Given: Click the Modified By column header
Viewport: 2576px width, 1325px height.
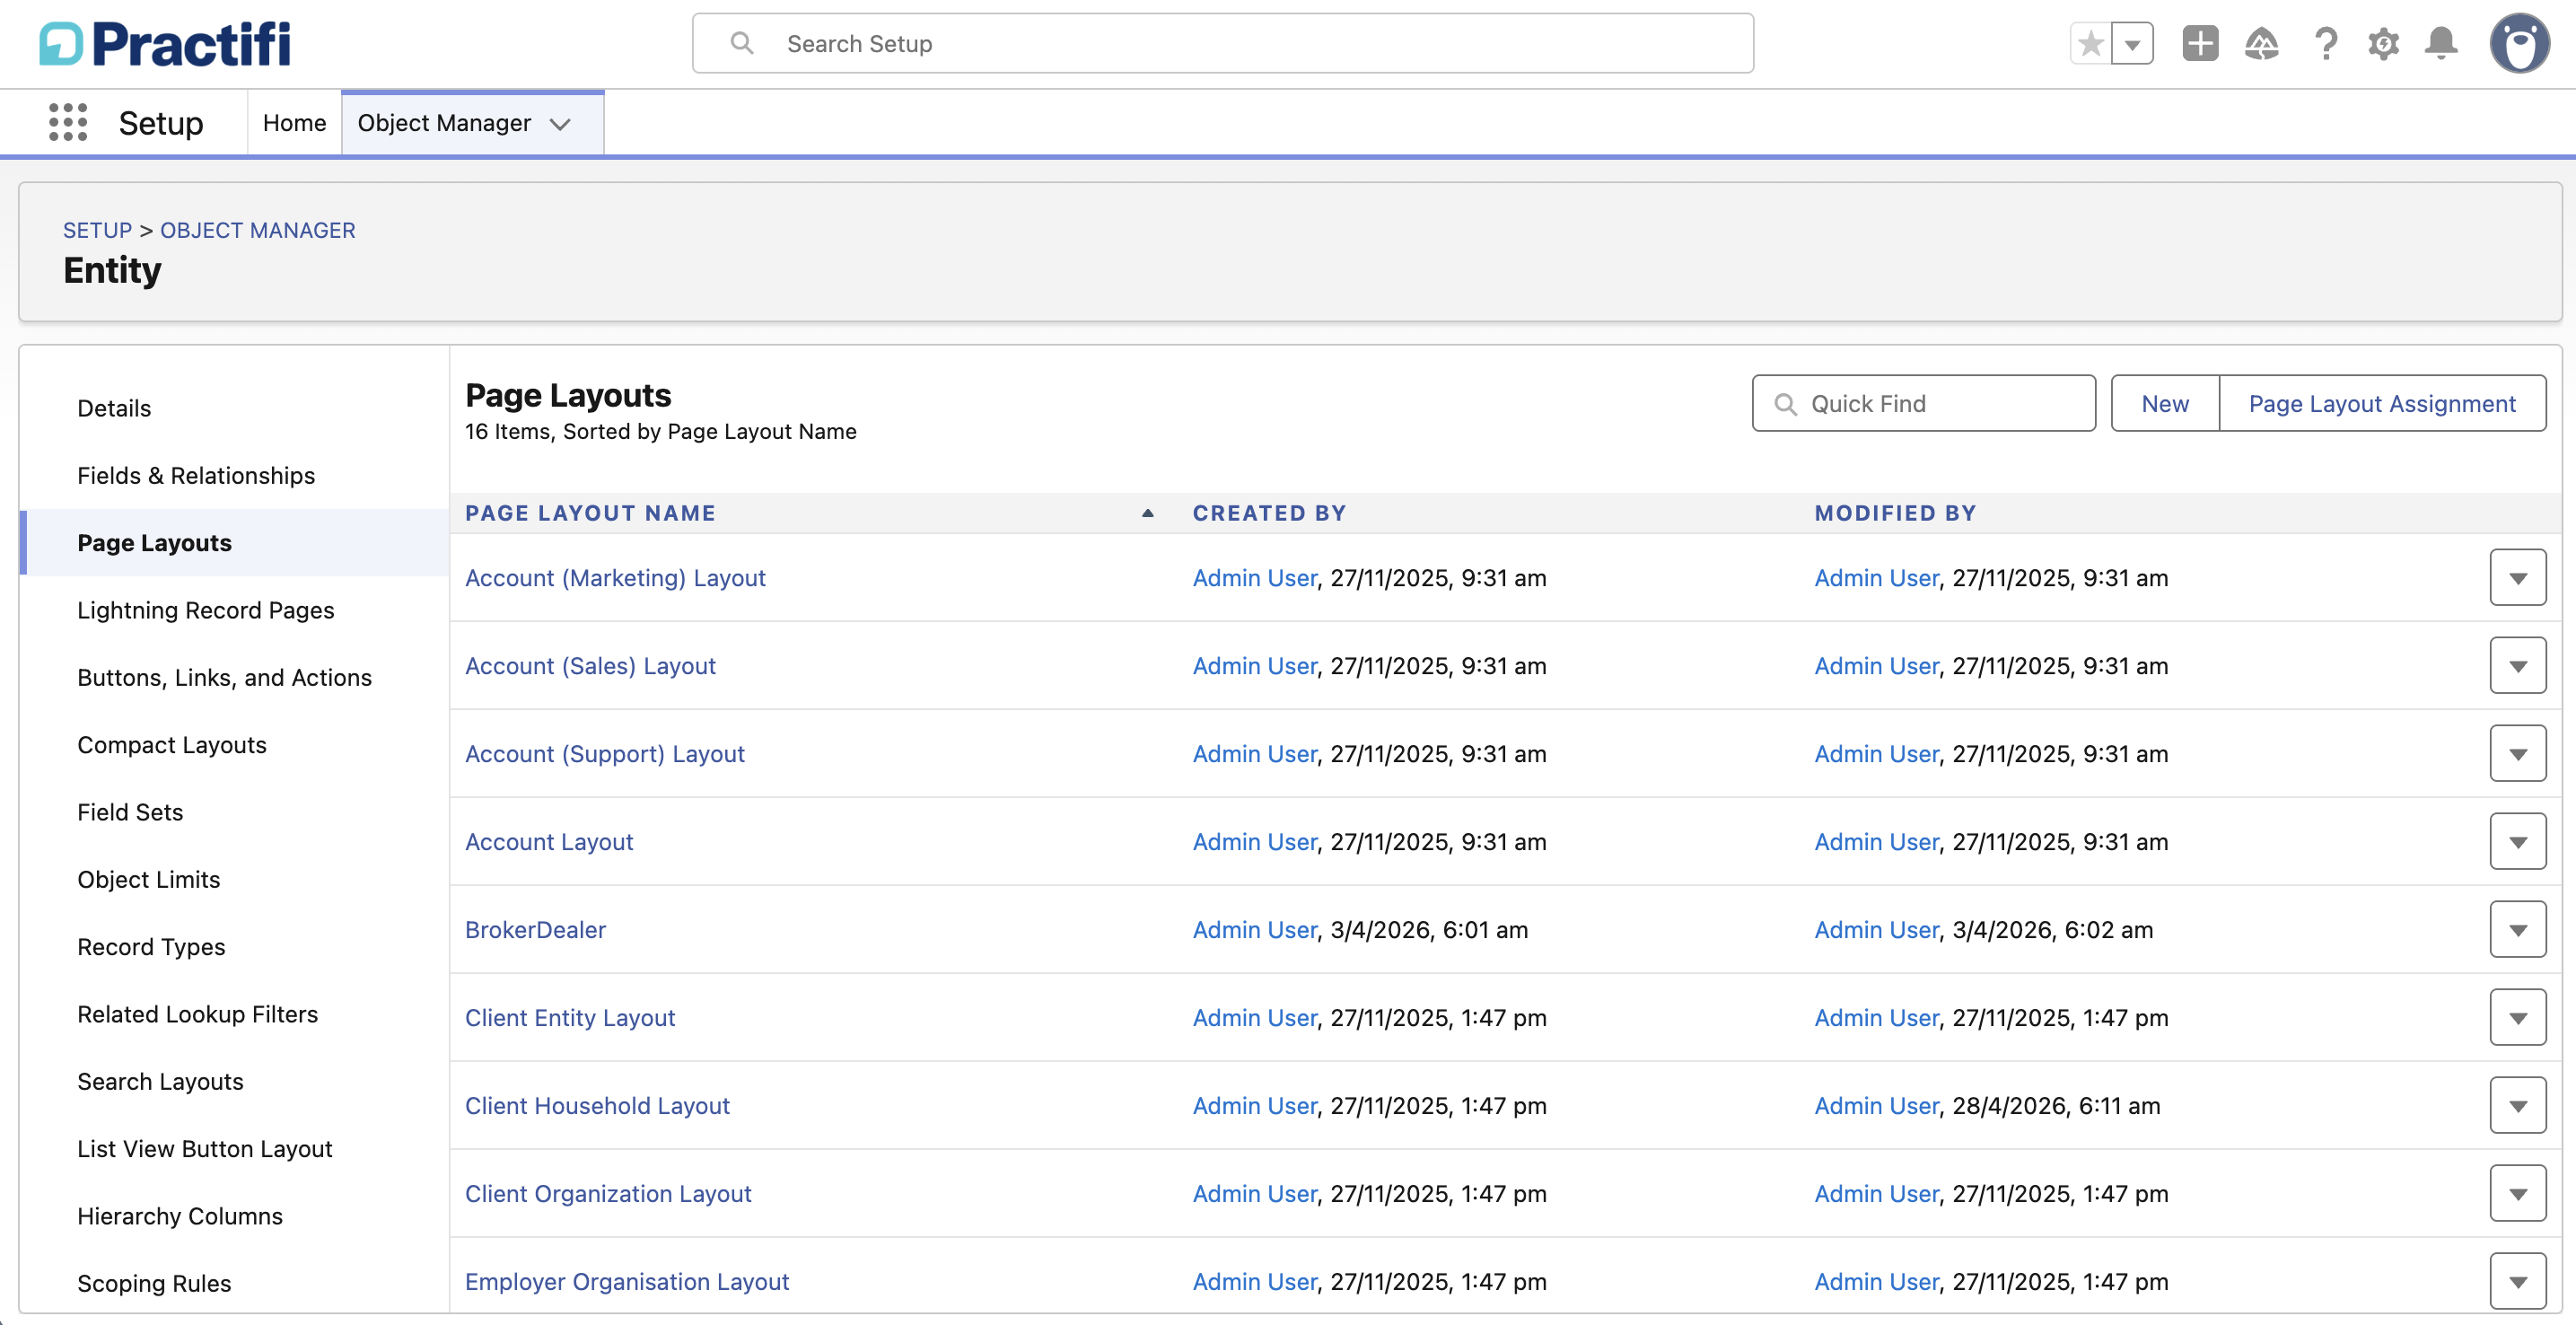Looking at the screenshot, I should pyautogui.click(x=1895, y=513).
